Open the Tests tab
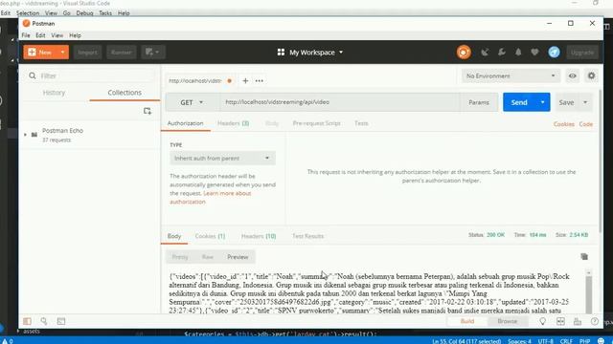 pyautogui.click(x=361, y=123)
